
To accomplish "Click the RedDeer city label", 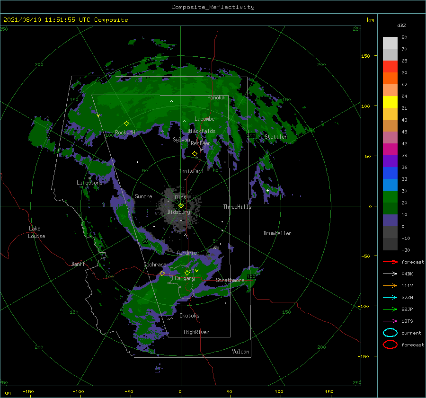I will 201,143.
